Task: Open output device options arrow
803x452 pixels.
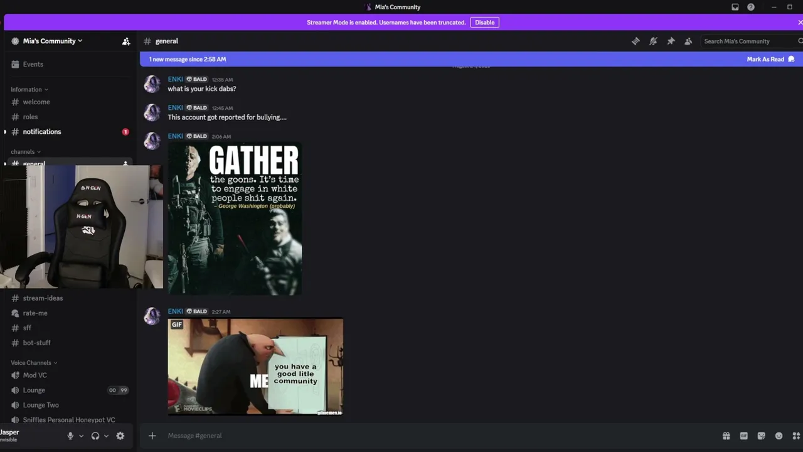Action: 106,436
